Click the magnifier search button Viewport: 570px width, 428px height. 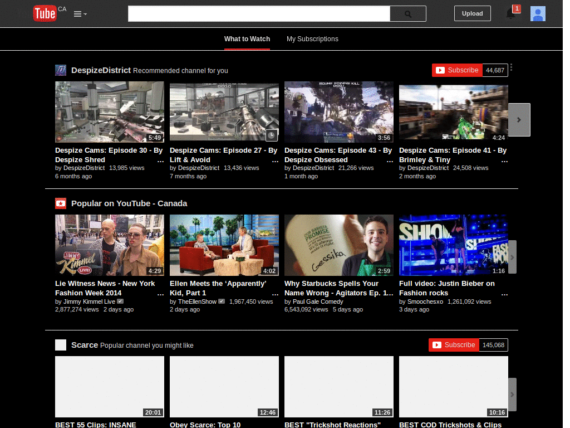[x=408, y=14]
